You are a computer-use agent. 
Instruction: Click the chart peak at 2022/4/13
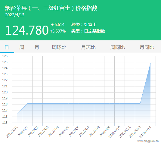click(150, 64)
